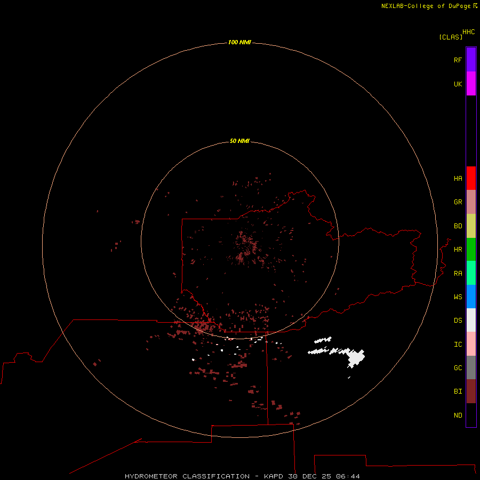Viewport: 480px width, 480px height.
Task: Click the 100 NMI range ring label
Action: [239, 42]
